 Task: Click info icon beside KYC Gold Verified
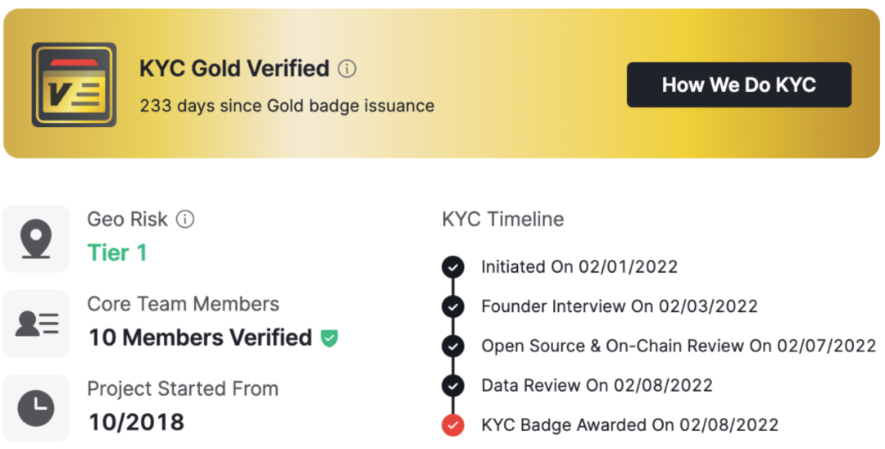[x=347, y=69]
